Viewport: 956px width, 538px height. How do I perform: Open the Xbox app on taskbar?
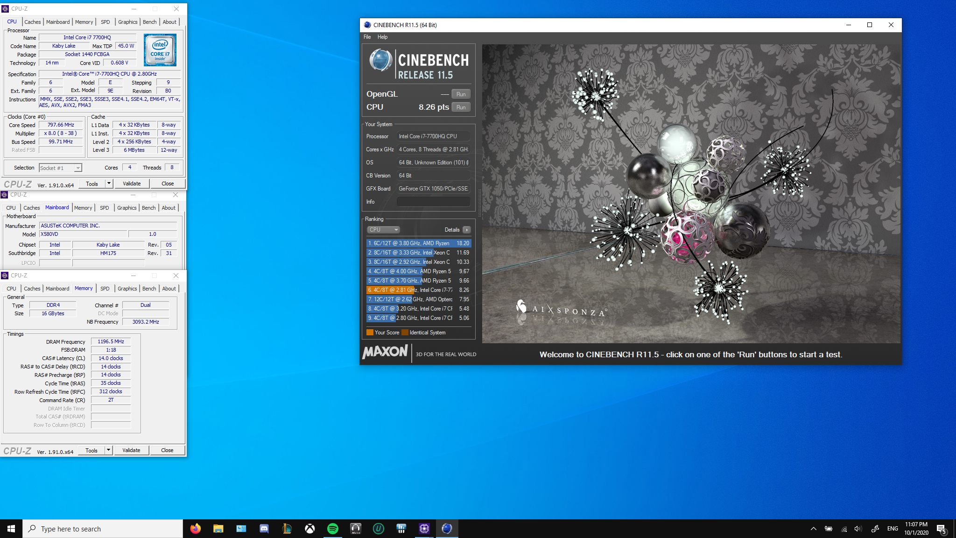pos(309,529)
